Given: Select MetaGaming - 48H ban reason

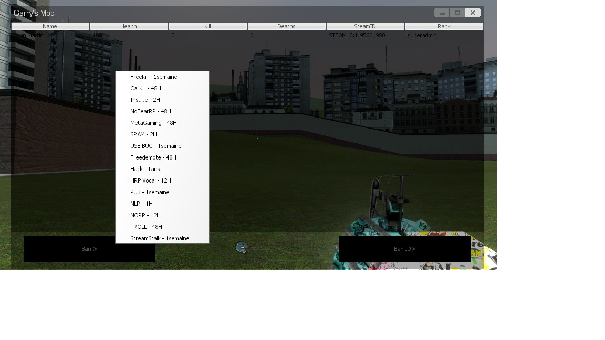Looking at the screenshot, I should pos(162,123).
